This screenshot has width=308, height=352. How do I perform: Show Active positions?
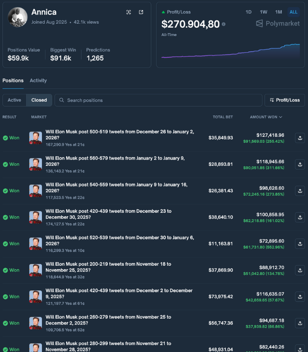point(15,100)
